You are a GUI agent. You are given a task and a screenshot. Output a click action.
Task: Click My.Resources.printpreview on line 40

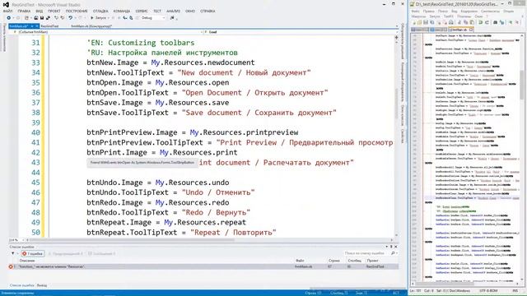(244, 132)
